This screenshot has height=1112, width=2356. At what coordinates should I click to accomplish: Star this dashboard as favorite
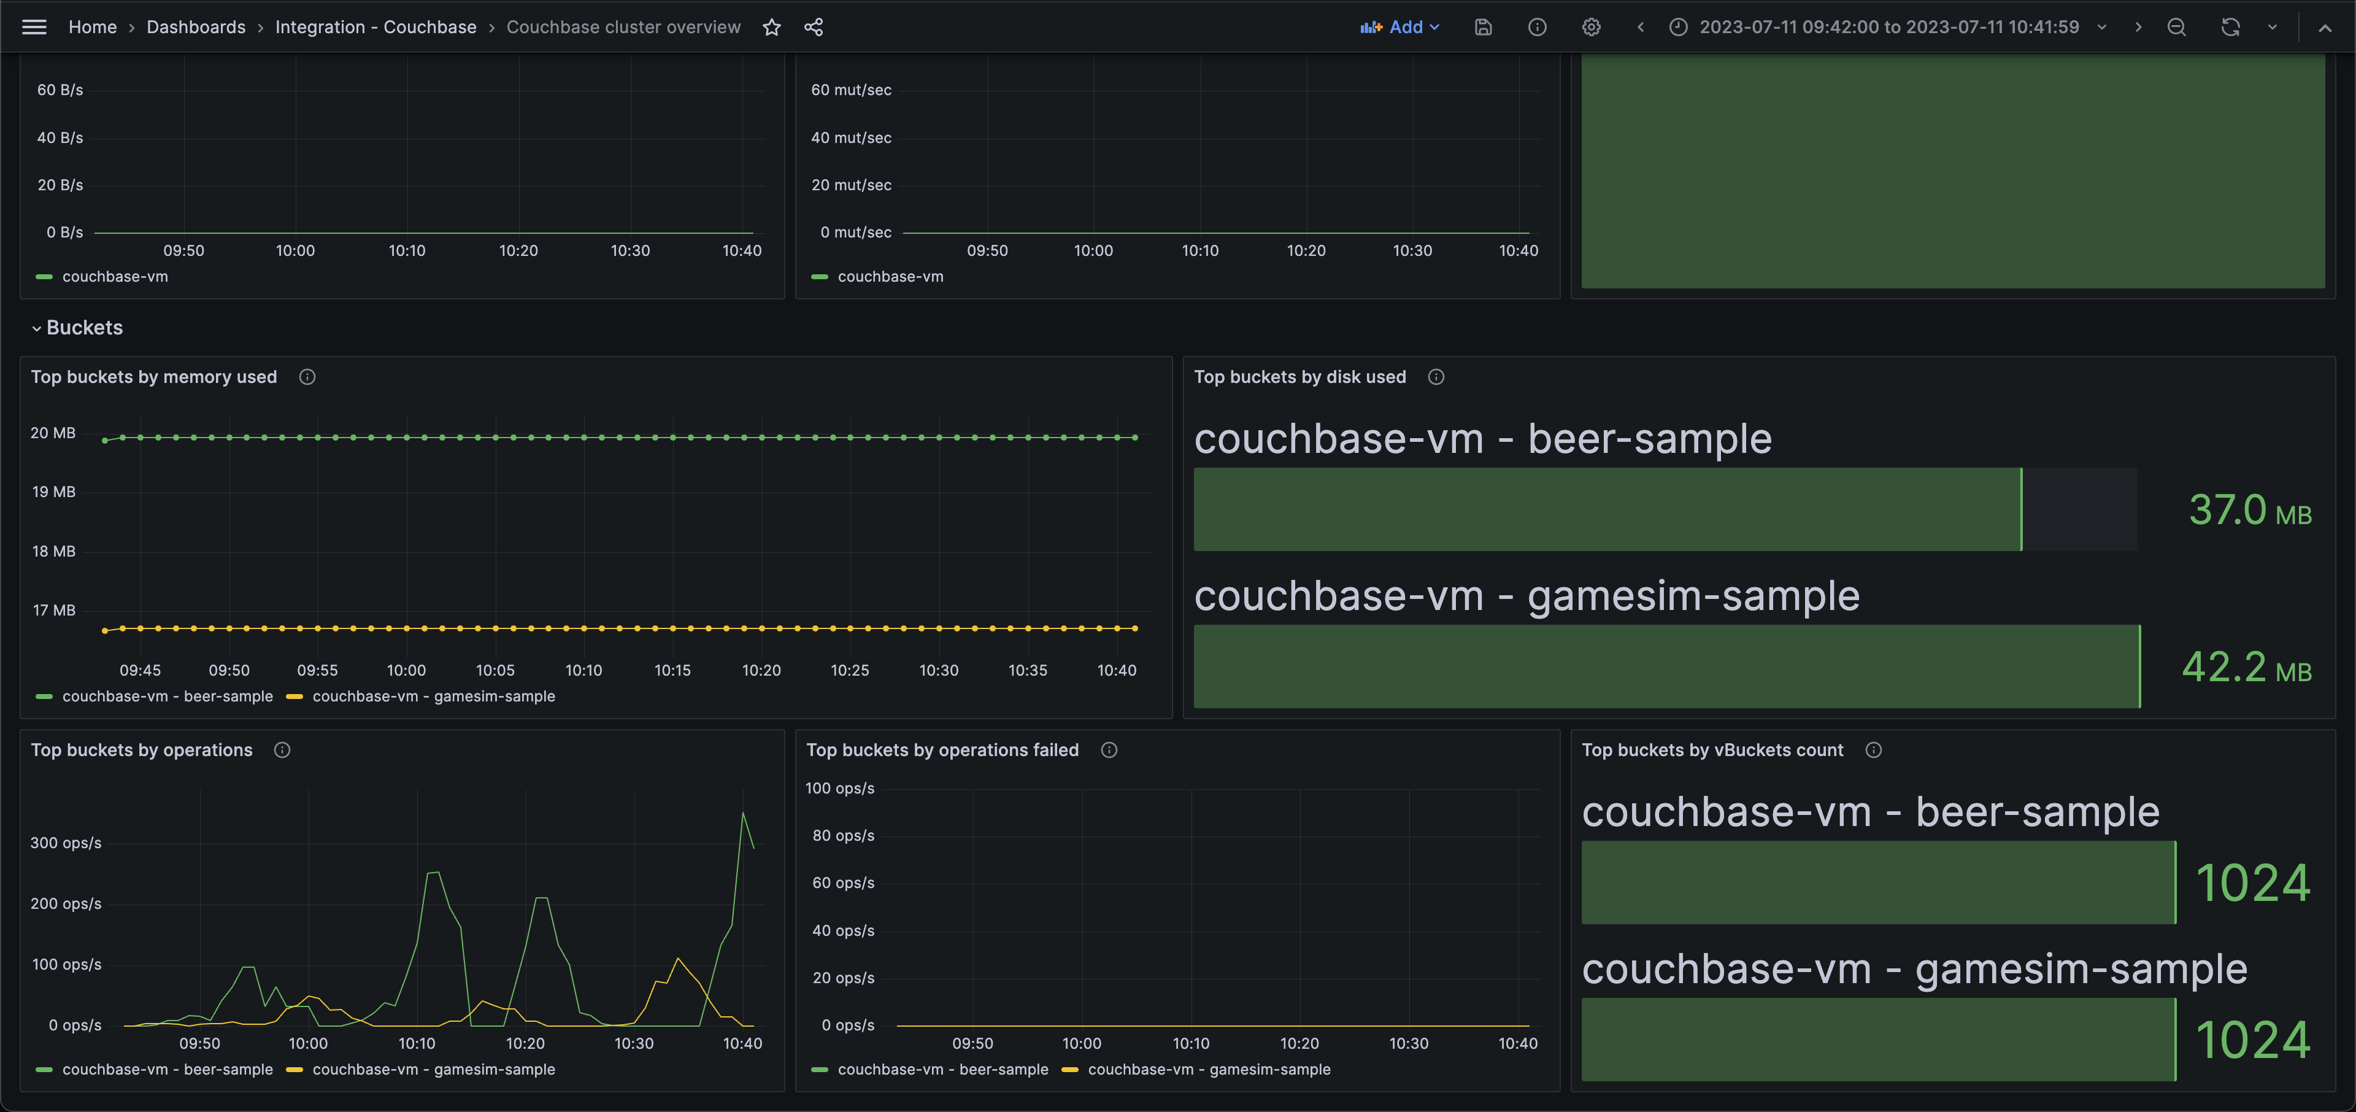click(772, 28)
